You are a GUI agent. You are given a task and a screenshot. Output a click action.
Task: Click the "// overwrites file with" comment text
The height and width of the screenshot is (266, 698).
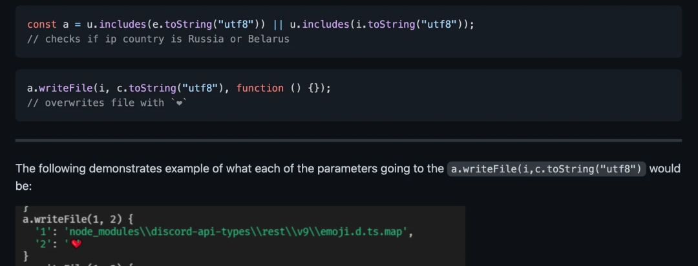(x=96, y=103)
